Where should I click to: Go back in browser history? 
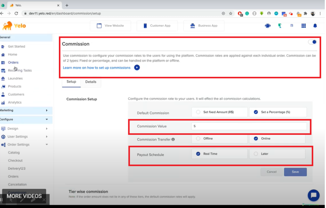pyautogui.click(x=2, y=13)
